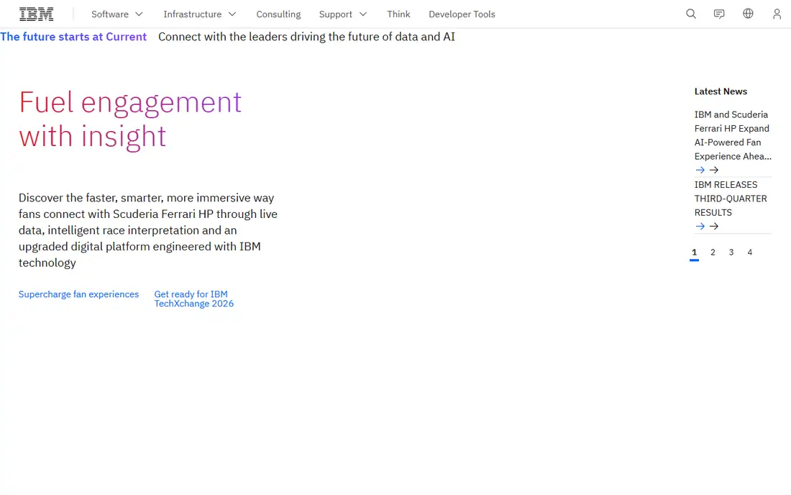Viewport: 791px width, 495px height.
Task: Open IBM and Scuderia Ferrari HP news
Action: pos(733,135)
